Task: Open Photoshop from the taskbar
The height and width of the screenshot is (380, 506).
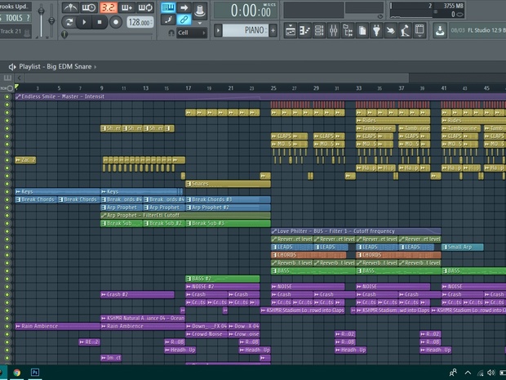Action: click(35, 373)
